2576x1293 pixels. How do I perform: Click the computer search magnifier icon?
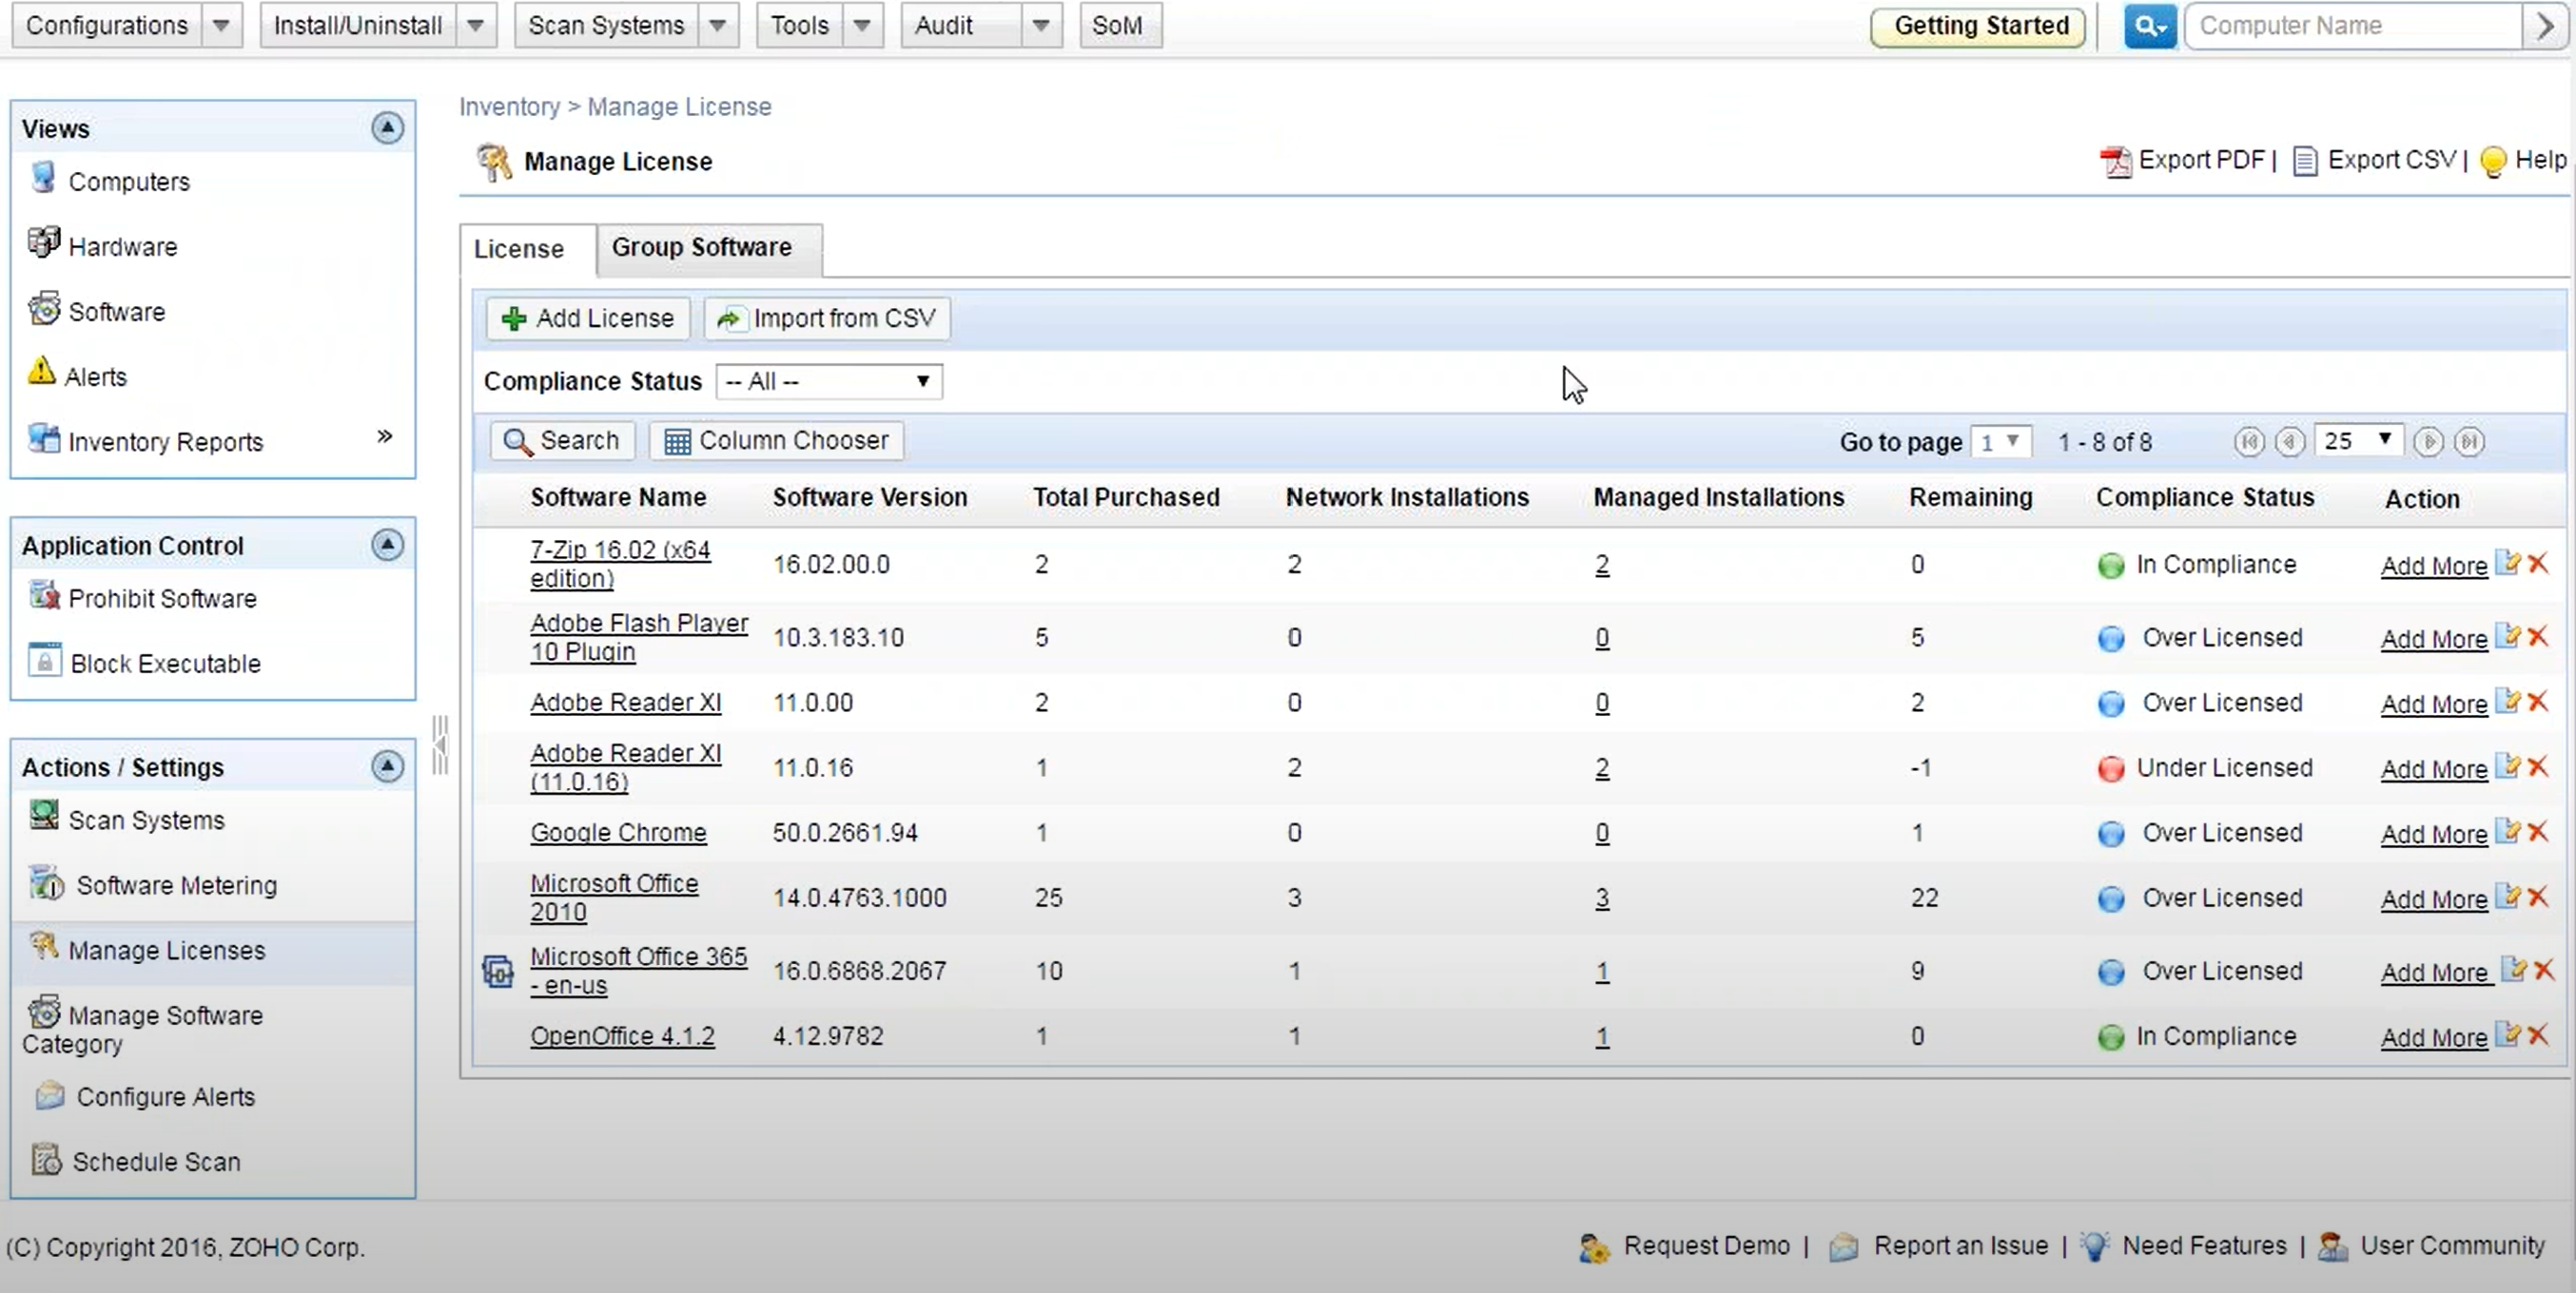[x=2149, y=25]
